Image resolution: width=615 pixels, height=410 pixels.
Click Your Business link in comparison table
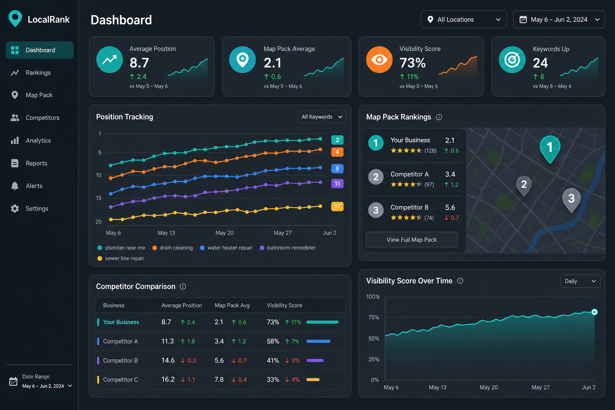121,322
